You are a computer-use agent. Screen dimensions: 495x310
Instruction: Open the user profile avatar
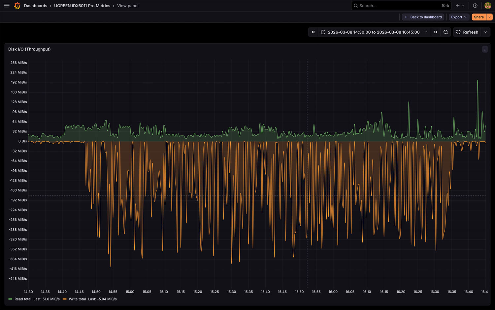(487, 6)
